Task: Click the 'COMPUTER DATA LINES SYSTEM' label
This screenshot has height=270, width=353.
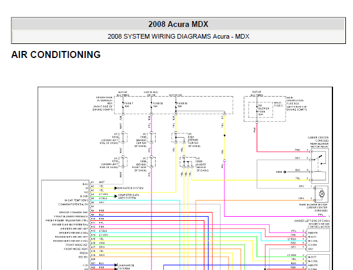Action: tap(129, 196)
